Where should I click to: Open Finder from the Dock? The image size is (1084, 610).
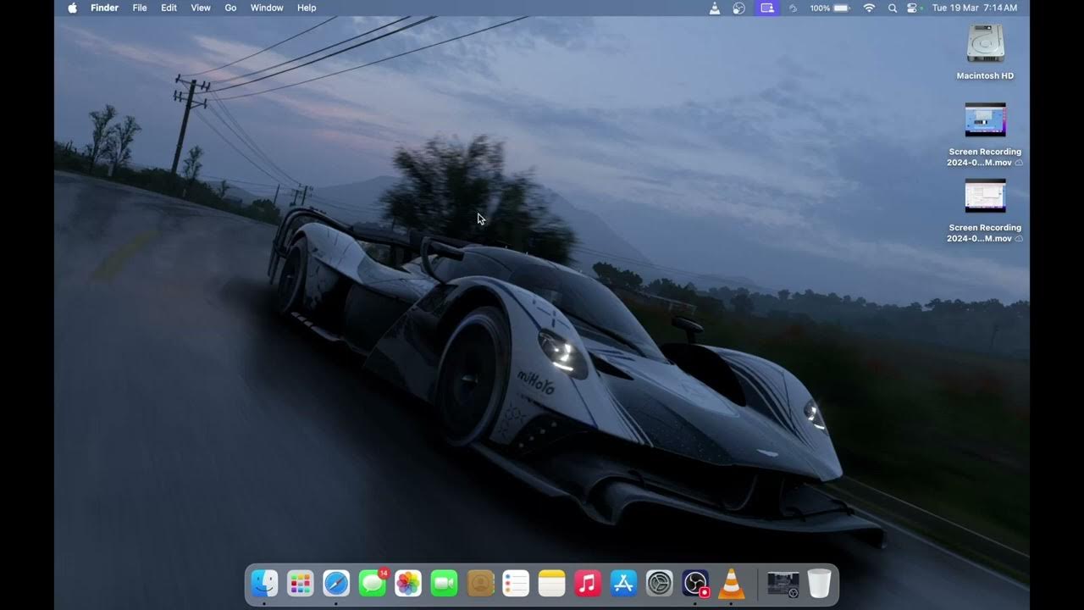pos(264,583)
